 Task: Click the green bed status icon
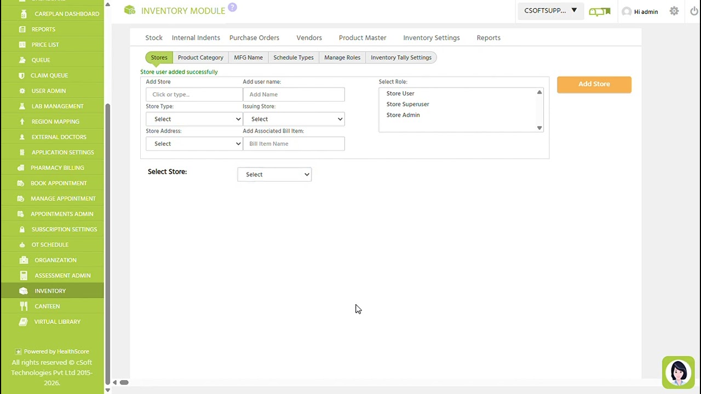click(x=600, y=11)
